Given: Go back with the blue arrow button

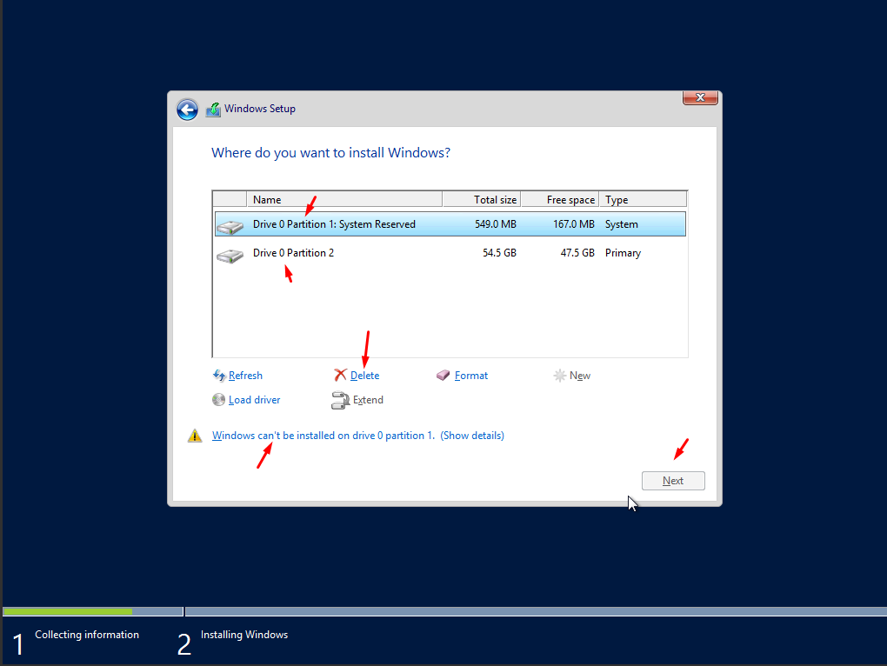Looking at the screenshot, I should (187, 109).
